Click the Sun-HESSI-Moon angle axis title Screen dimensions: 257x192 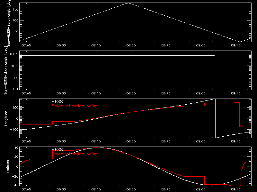coord(5,70)
